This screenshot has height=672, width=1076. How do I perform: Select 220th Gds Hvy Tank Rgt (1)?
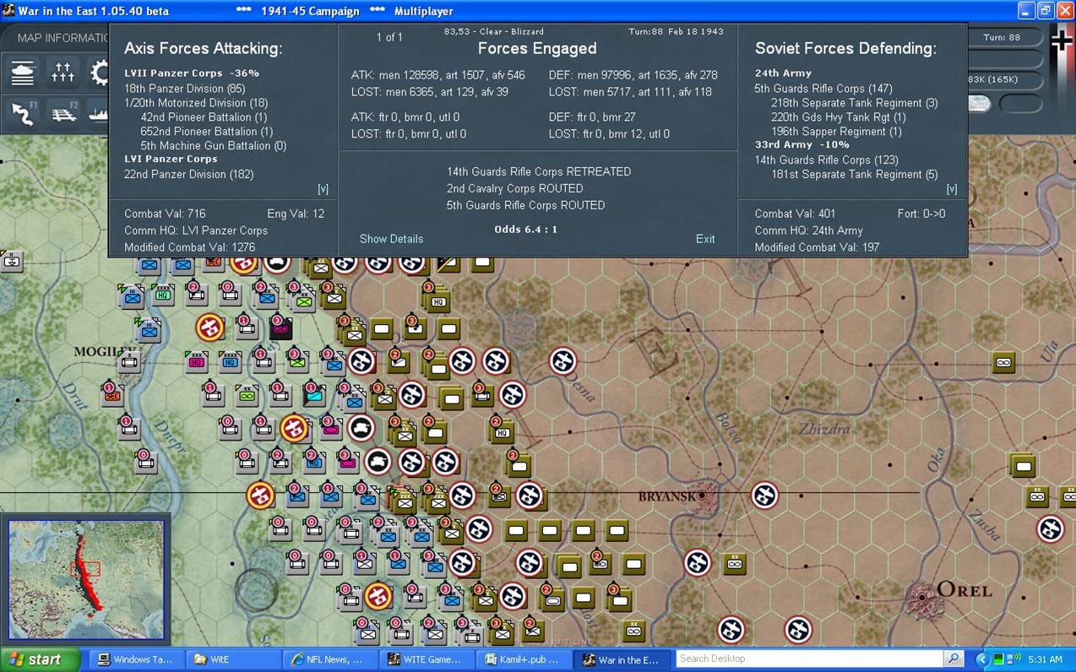tap(838, 117)
